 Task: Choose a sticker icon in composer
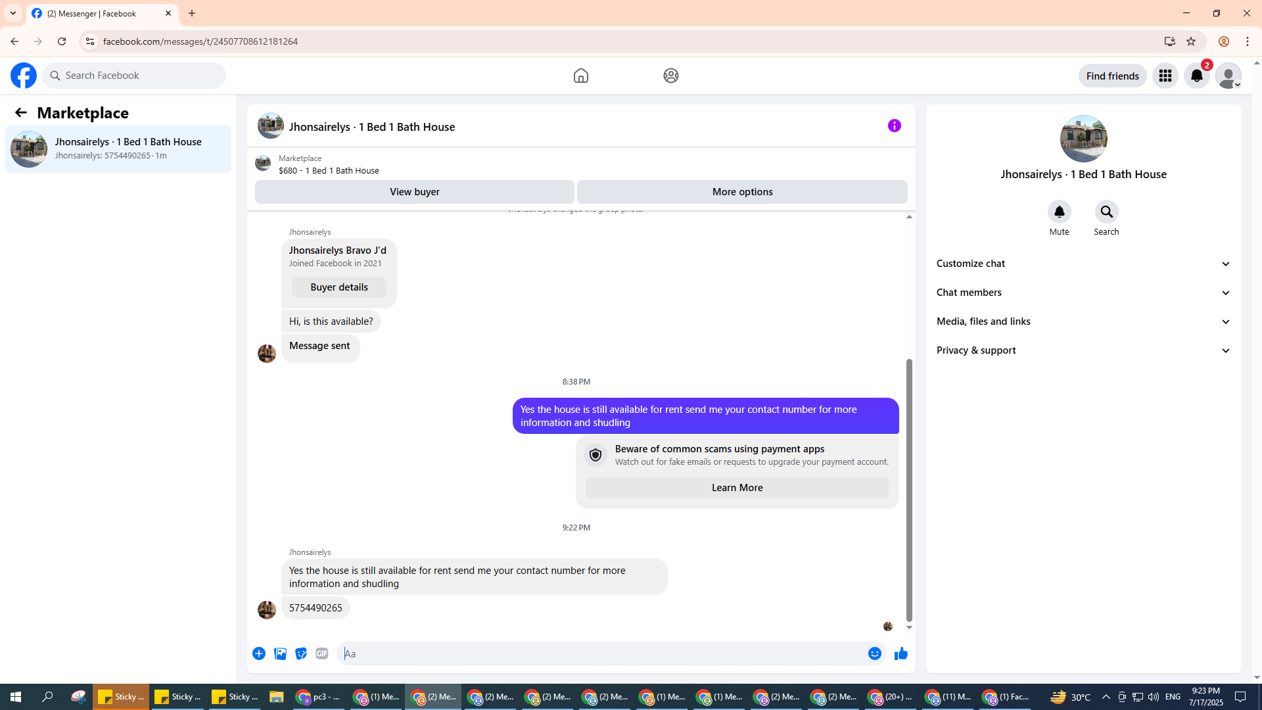tap(301, 653)
